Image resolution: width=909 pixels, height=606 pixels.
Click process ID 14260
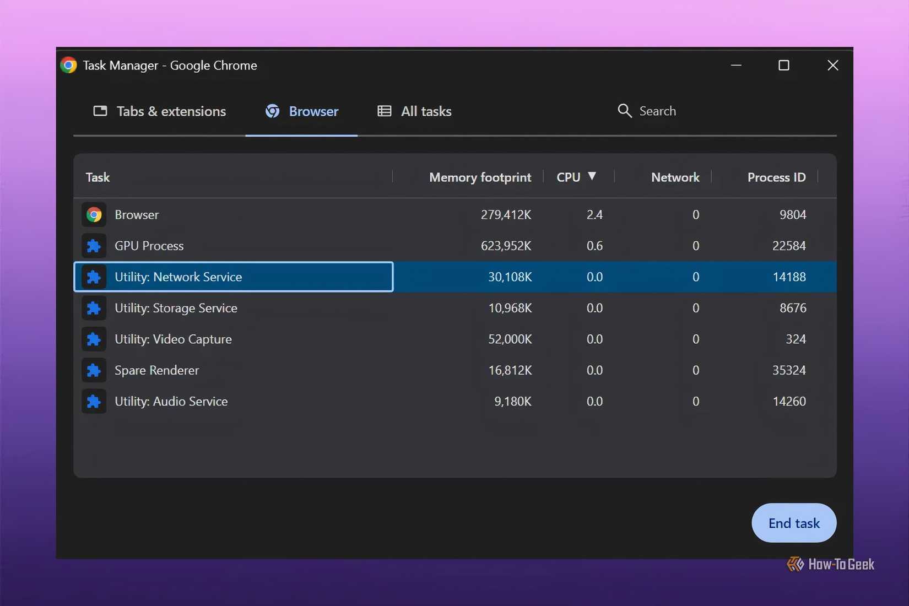pos(789,401)
